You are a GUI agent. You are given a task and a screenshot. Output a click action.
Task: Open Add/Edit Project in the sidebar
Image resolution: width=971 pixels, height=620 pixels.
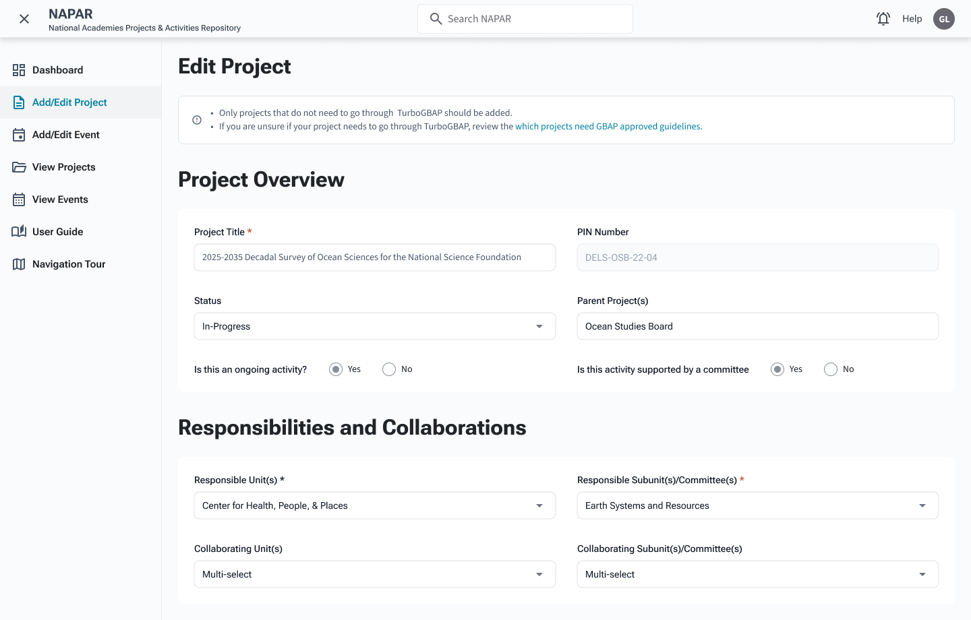pyautogui.click(x=69, y=102)
